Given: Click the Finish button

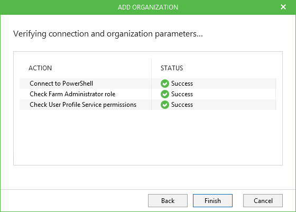Looking at the screenshot, I should [x=212, y=200].
